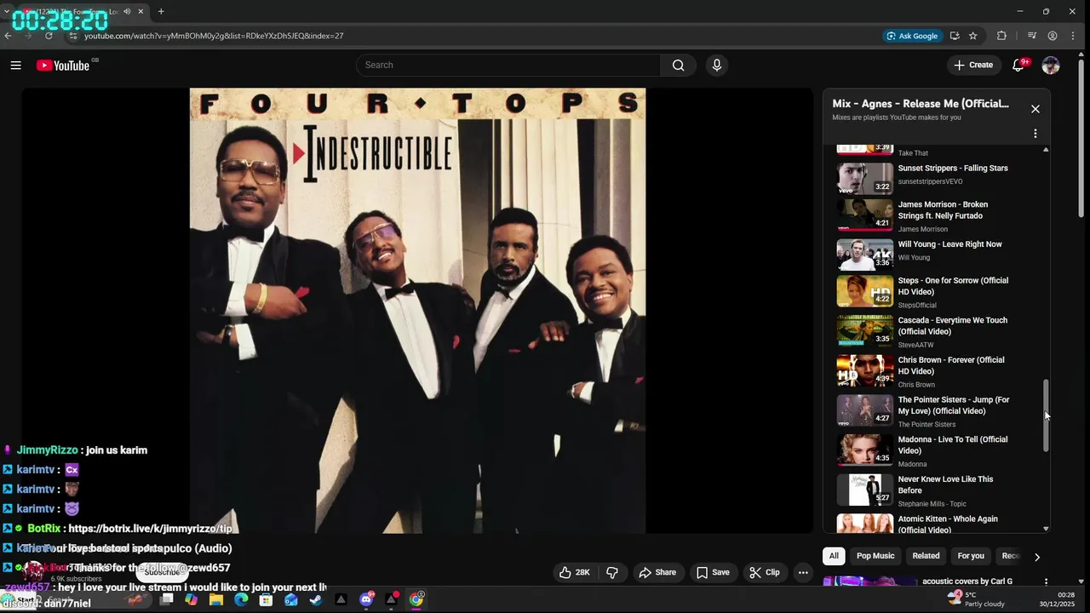Click the install app icon in address bar
The height and width of the screenshot is (613, 1090).
click(955, 36)
